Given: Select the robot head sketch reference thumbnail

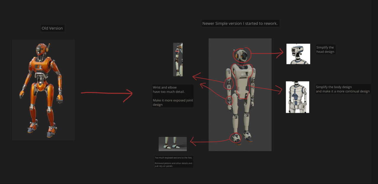Looking at the screenshot, I should (298, 54).
